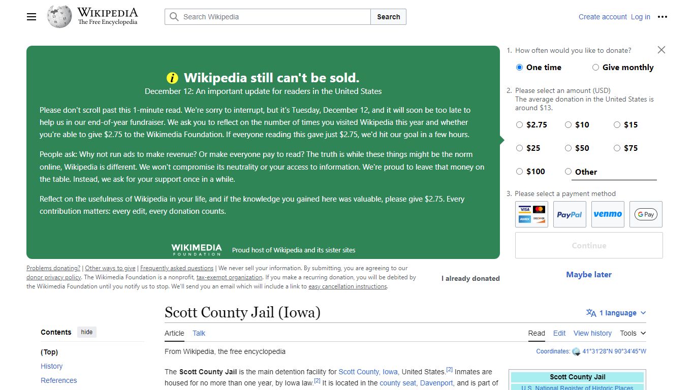
Task: Click the Search button
Action: pos(389,17)
